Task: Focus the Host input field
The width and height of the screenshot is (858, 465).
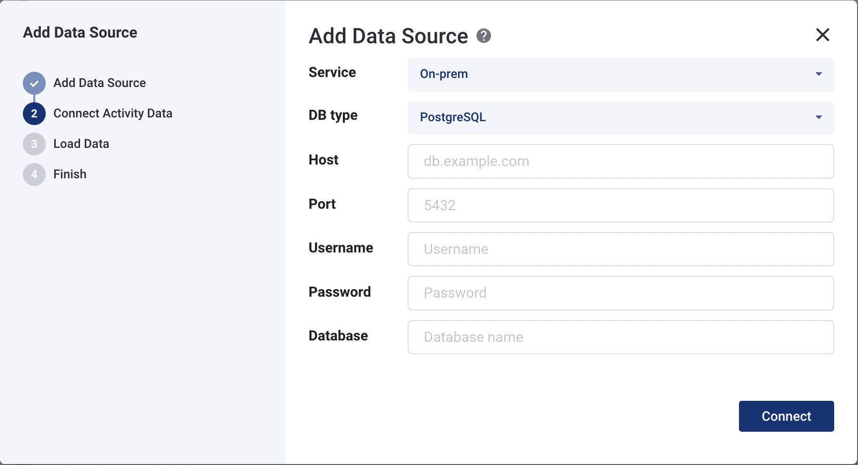Action: [620, 162]
